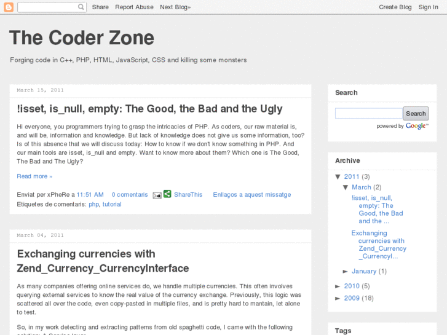Open Enllaços a aquest missatge link

pos(252,195)
